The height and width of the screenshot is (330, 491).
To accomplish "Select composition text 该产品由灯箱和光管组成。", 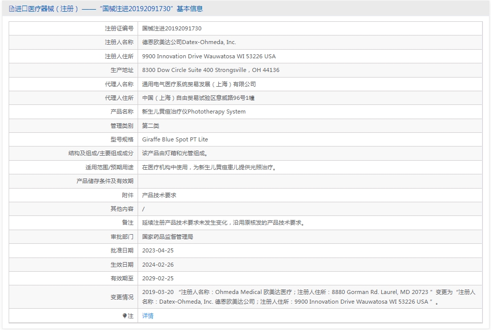I will click(x=175, y=153).
